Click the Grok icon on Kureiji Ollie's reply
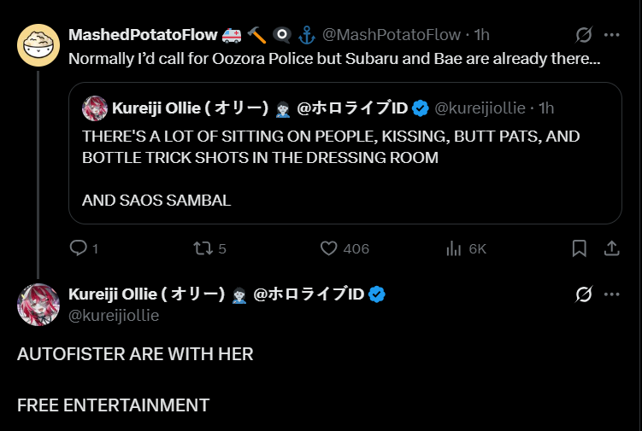642x431 pixels. pyautogui.click(x=584, y=294)
